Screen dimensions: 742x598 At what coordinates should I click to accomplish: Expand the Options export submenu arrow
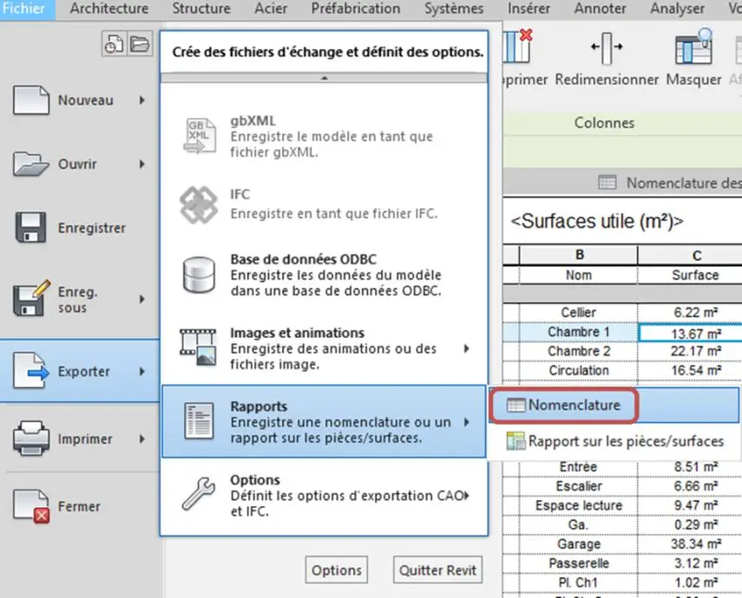467,496
